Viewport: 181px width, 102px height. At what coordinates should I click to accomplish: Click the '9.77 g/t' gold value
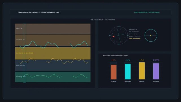(x=142, y=60)
